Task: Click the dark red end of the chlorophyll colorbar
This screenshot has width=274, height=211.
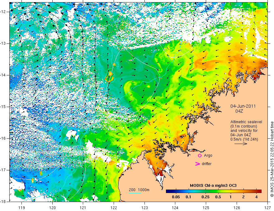Action: [x=259, y=191]
